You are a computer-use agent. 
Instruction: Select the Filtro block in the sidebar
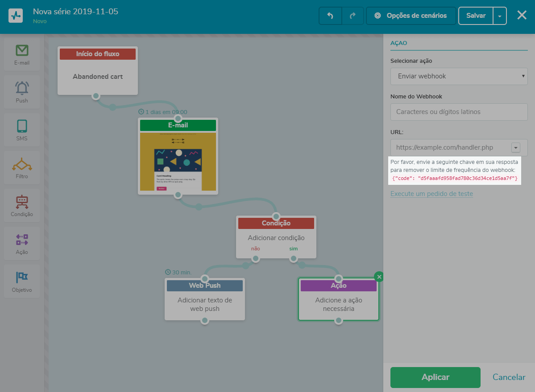pos(21,167)
